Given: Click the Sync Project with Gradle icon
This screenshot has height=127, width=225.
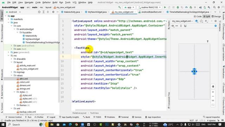Looking at the screenshot, I should (x=200, y=7).
